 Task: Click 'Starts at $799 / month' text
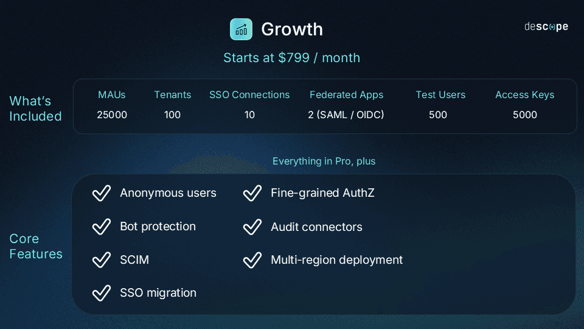[291, 58]
